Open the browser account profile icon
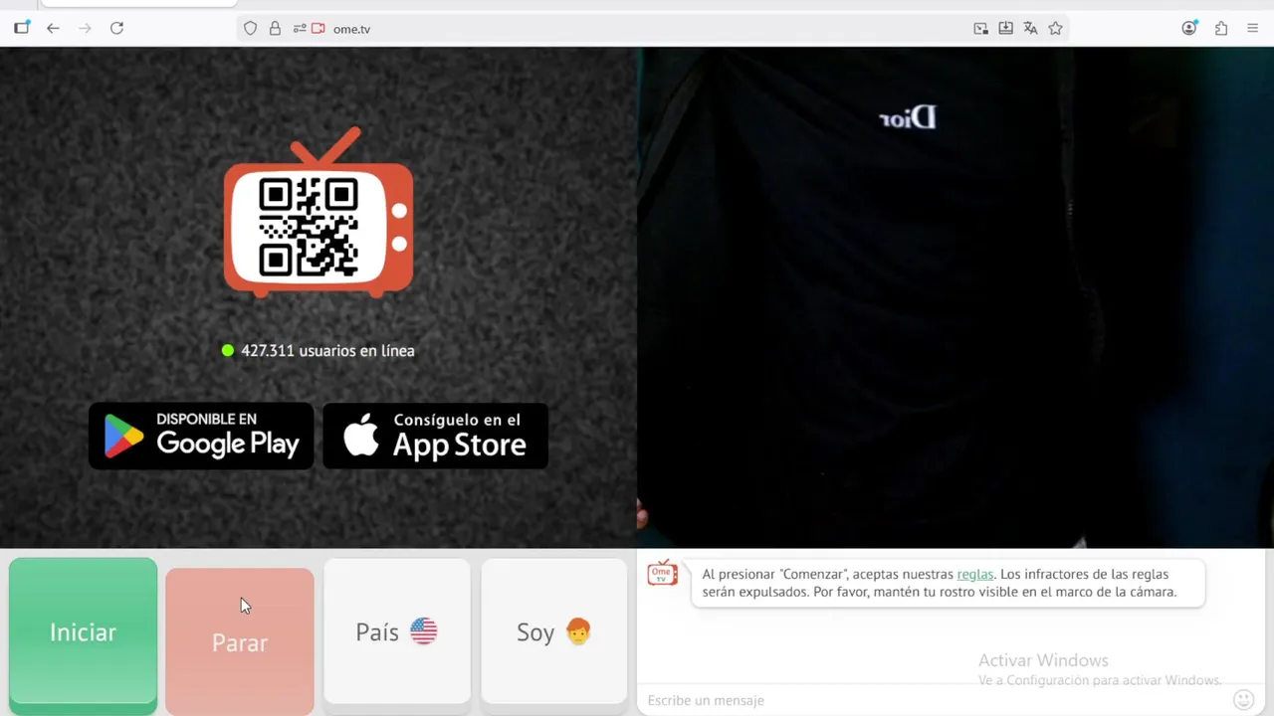Screen dimensions: 1274x716 tap(1189, 28)
